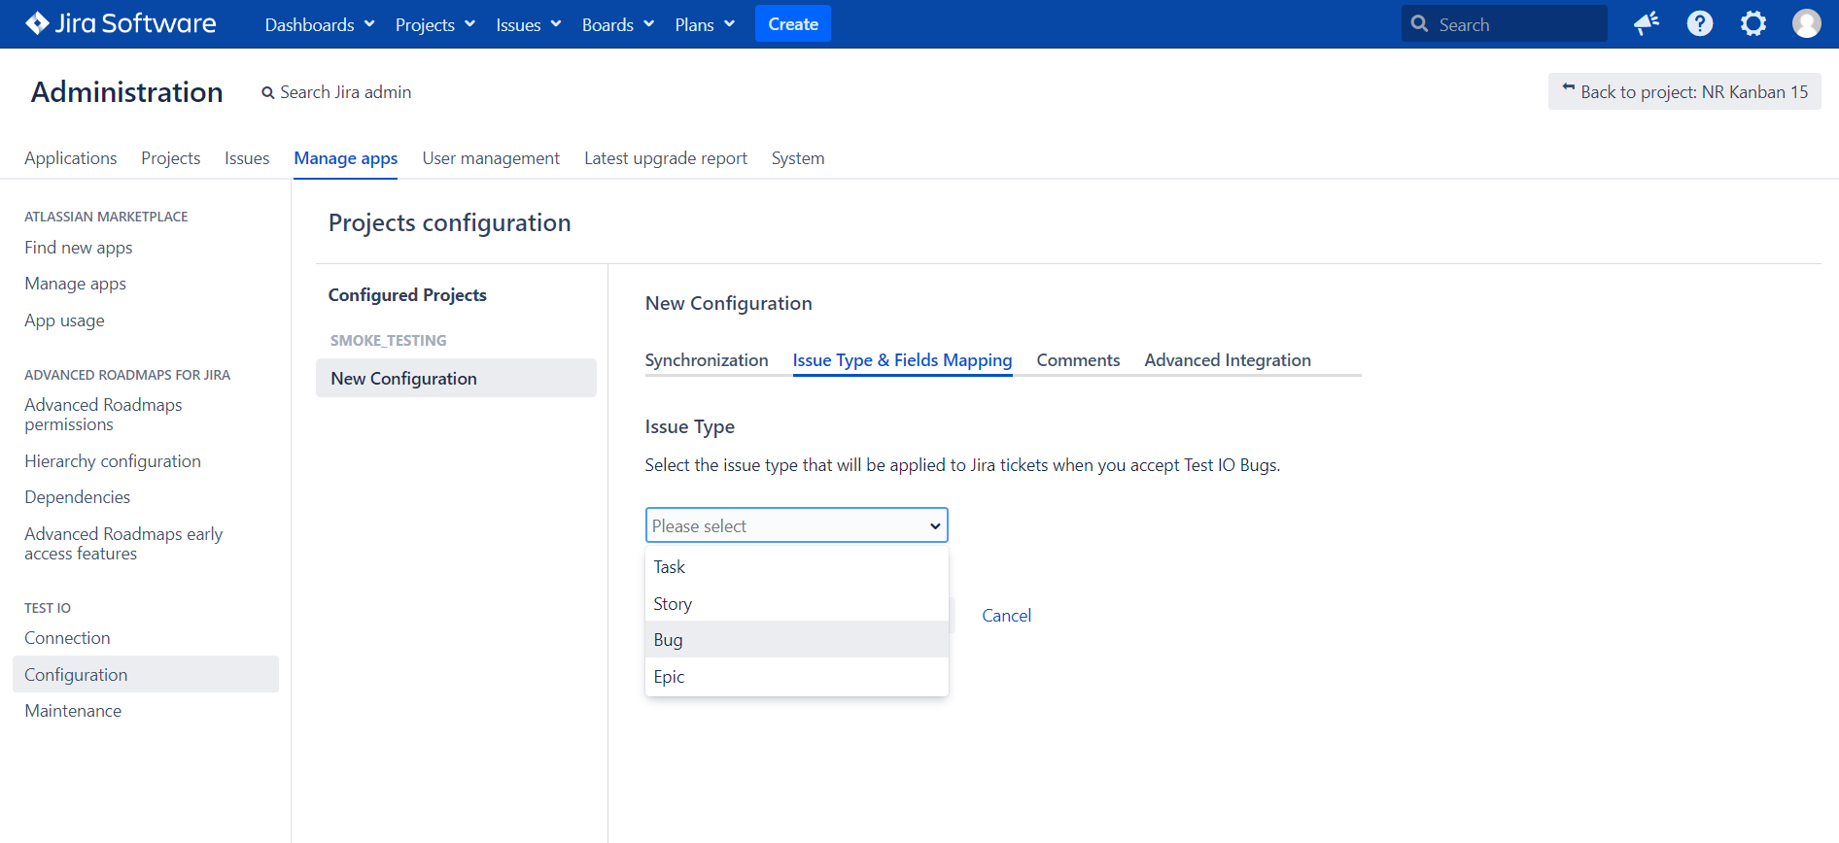This screenshot has height=843, width=1839.
Task: Open Test IO Maintenance
Action: click(73, 711)
